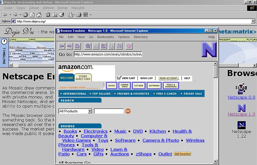
Task: Click Edit with Word icon in IE toolbar
Action: click(85, 15)
